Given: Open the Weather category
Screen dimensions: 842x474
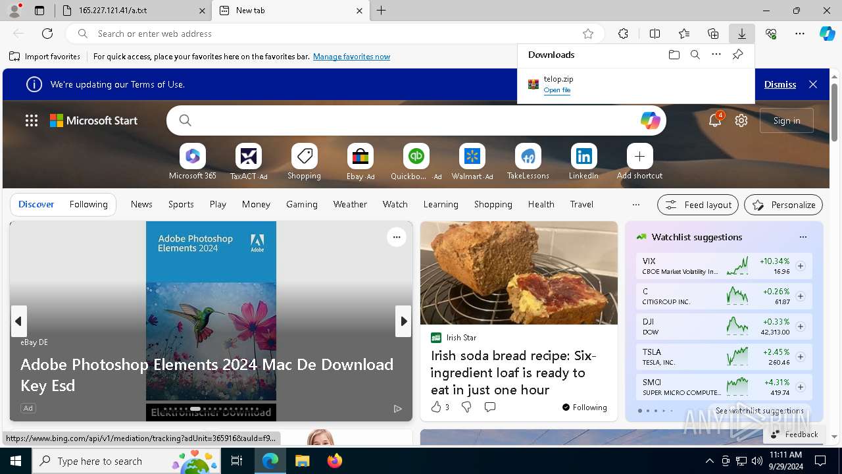Looking at the screenshot, I should tap(350, 205).
